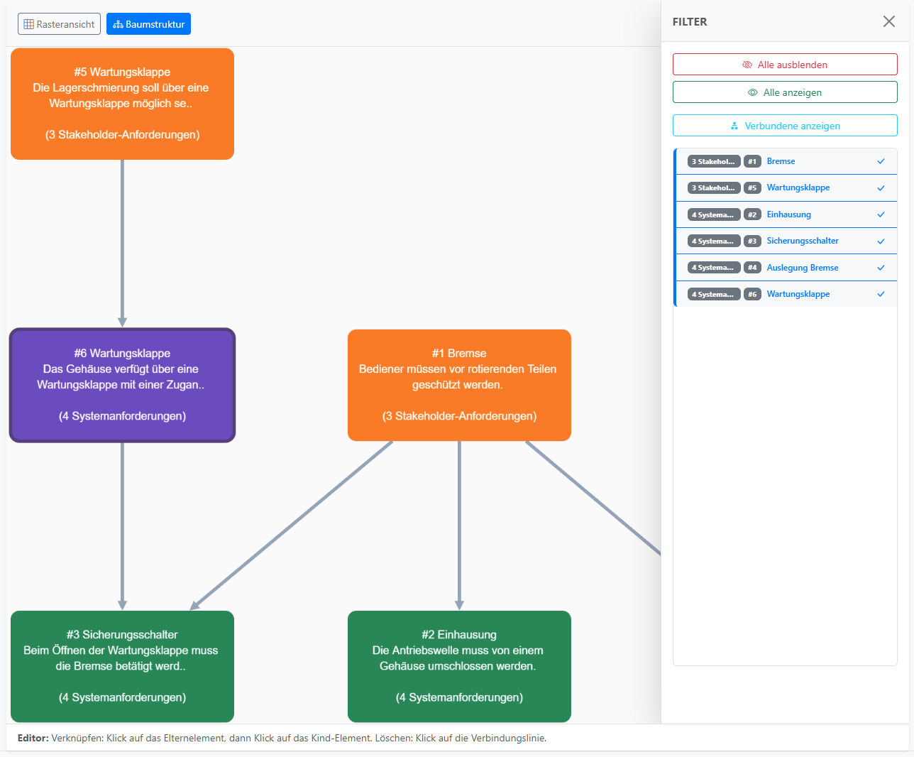Click the '3 Stakehol...' badge beside Bremse
914x757 pixels.
tap(713, 161)
